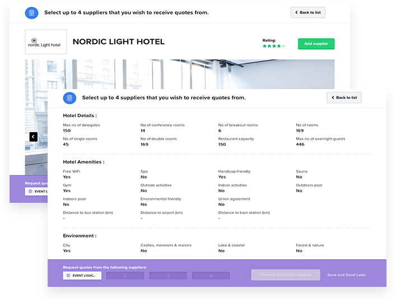This screenshot has height=302, width=396.
Task: Click the Environmental friendly label
Action: coord(161,199)
